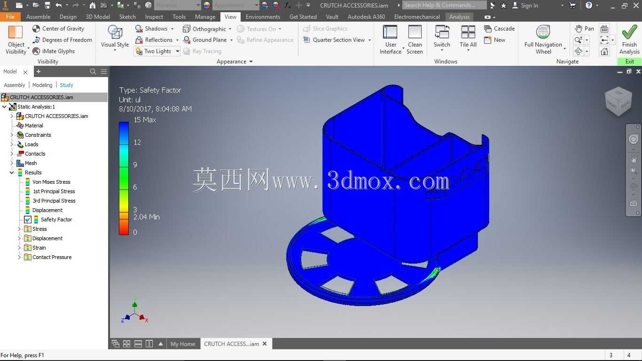Open the Study browser tab
Screen dimensions: 642x361
tap(66, 85)
